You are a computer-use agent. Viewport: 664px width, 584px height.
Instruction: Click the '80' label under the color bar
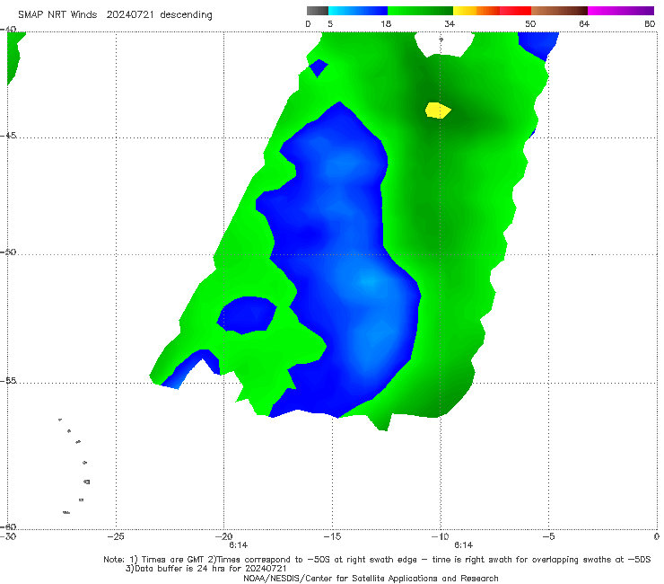(x=650, y=24)
